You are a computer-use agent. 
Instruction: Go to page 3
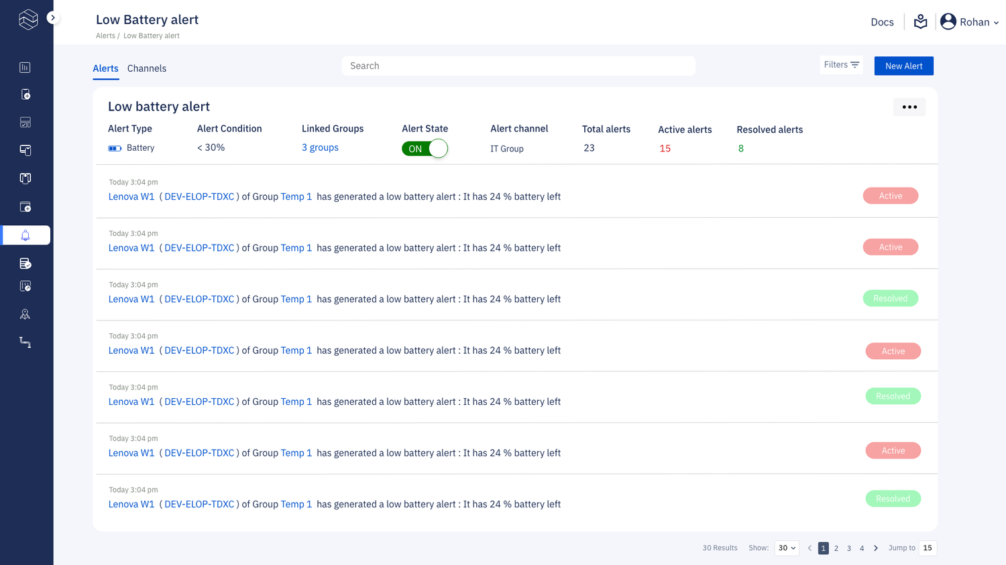(849, 548)
